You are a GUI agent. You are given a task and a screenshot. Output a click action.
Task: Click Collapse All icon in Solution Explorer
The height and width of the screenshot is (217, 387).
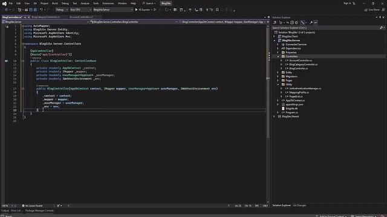tap(292, 22)
